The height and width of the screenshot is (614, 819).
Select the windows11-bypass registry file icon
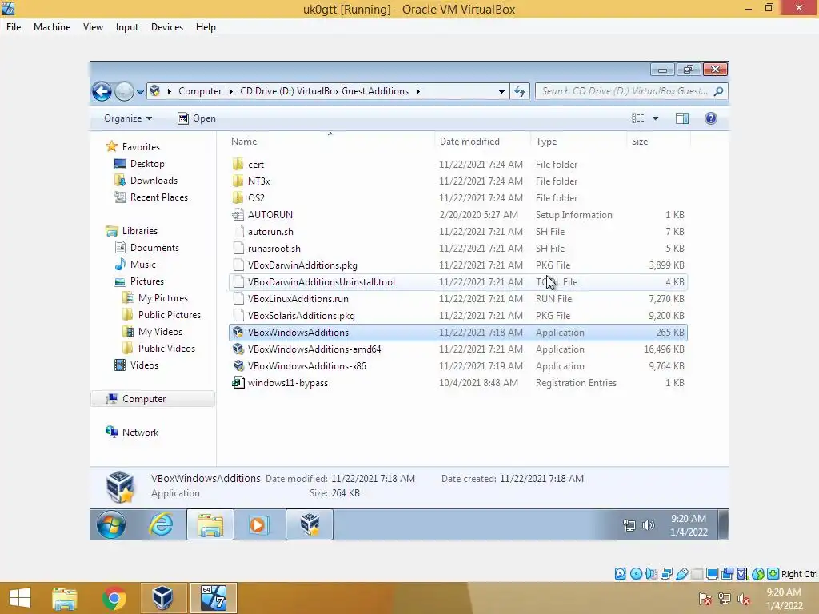pos(238,383)
